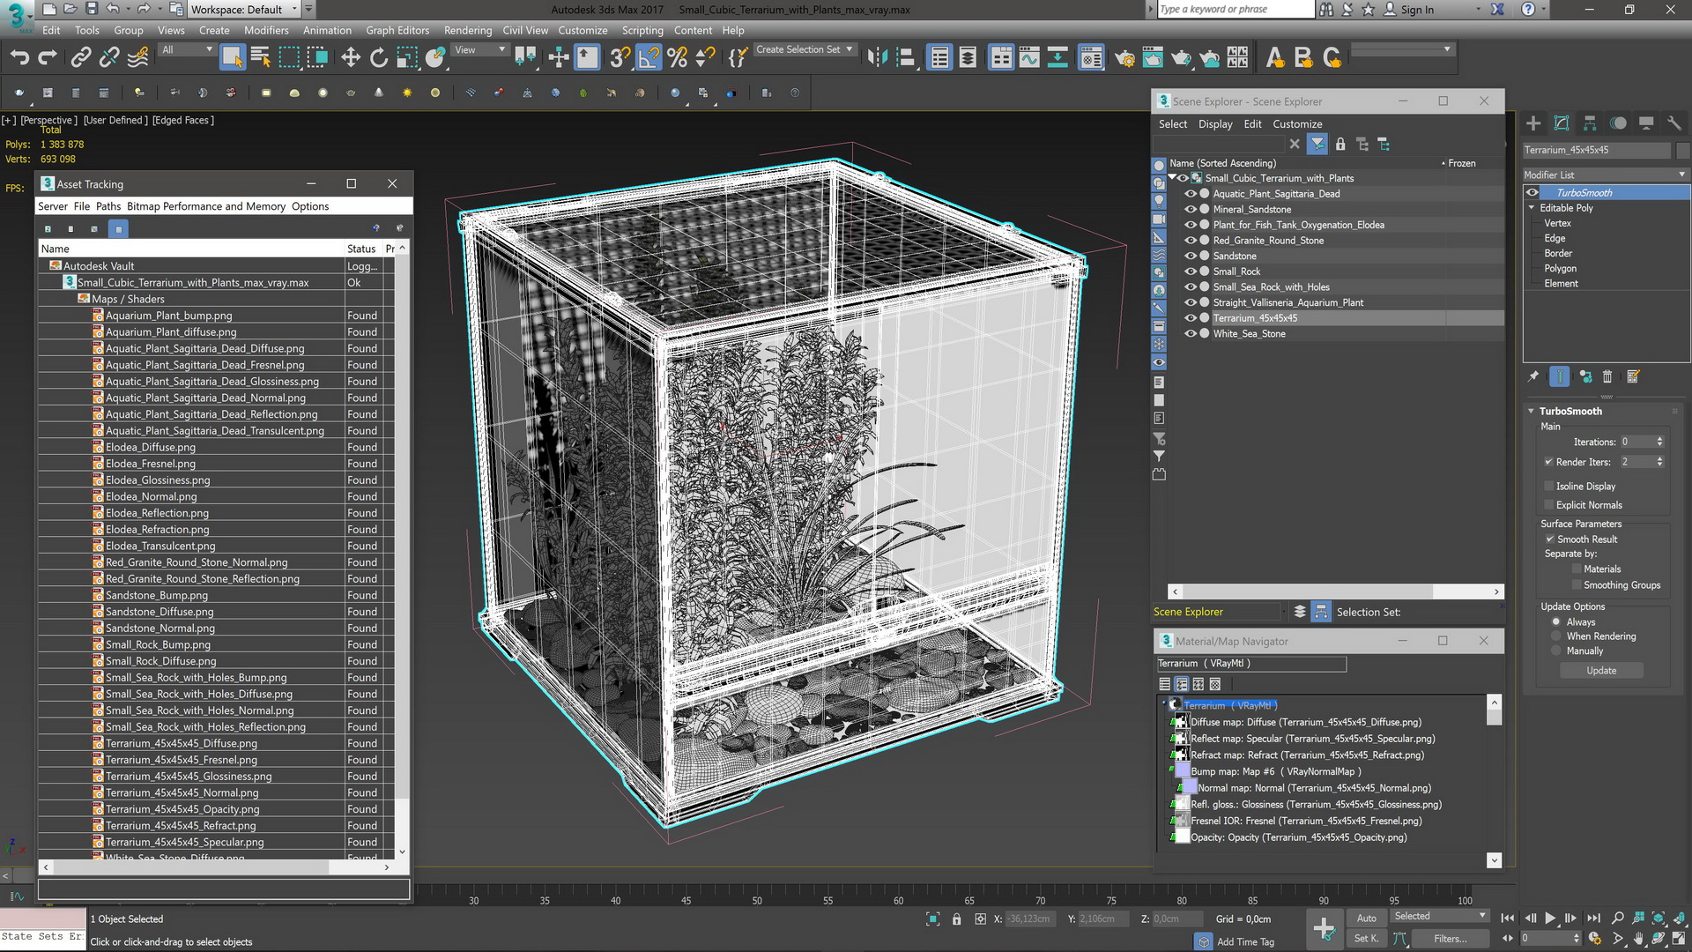
Task: Open the Create tab in command panel
Action: [x=1533, y=123]
